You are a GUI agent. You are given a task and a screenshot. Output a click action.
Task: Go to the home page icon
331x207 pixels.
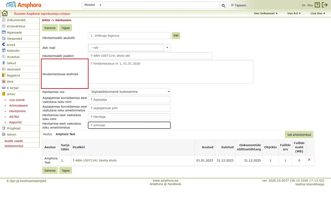coord(5,14)
